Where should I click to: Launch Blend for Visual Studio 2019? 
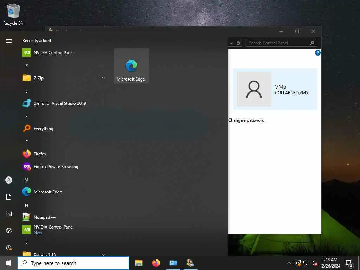64,103
